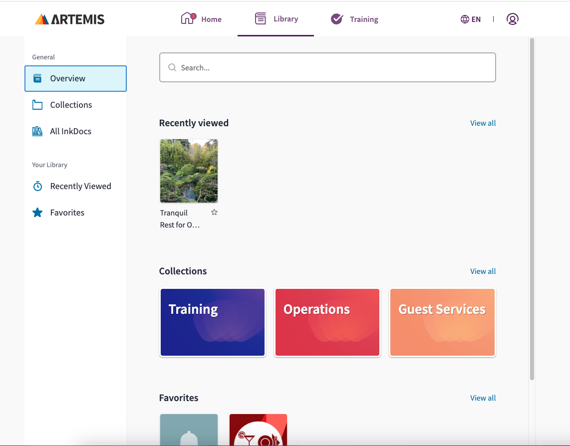Open the Tranquil Rest garden thumbnail
Screen dimensions: 570x446
click(189, 171)
